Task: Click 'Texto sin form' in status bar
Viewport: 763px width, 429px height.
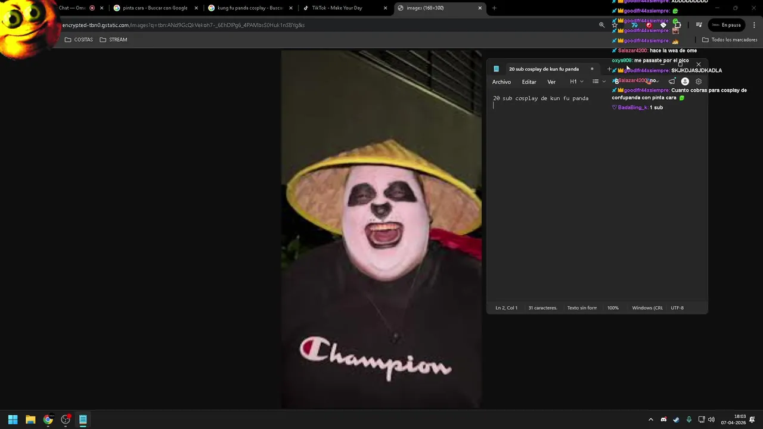Action: tap(582, 308)
